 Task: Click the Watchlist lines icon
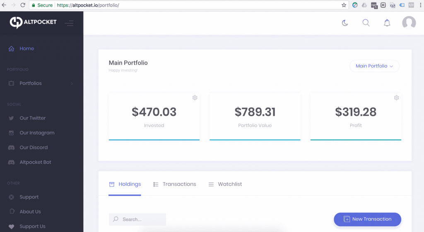pyautogui.click(x=211, y=184)
